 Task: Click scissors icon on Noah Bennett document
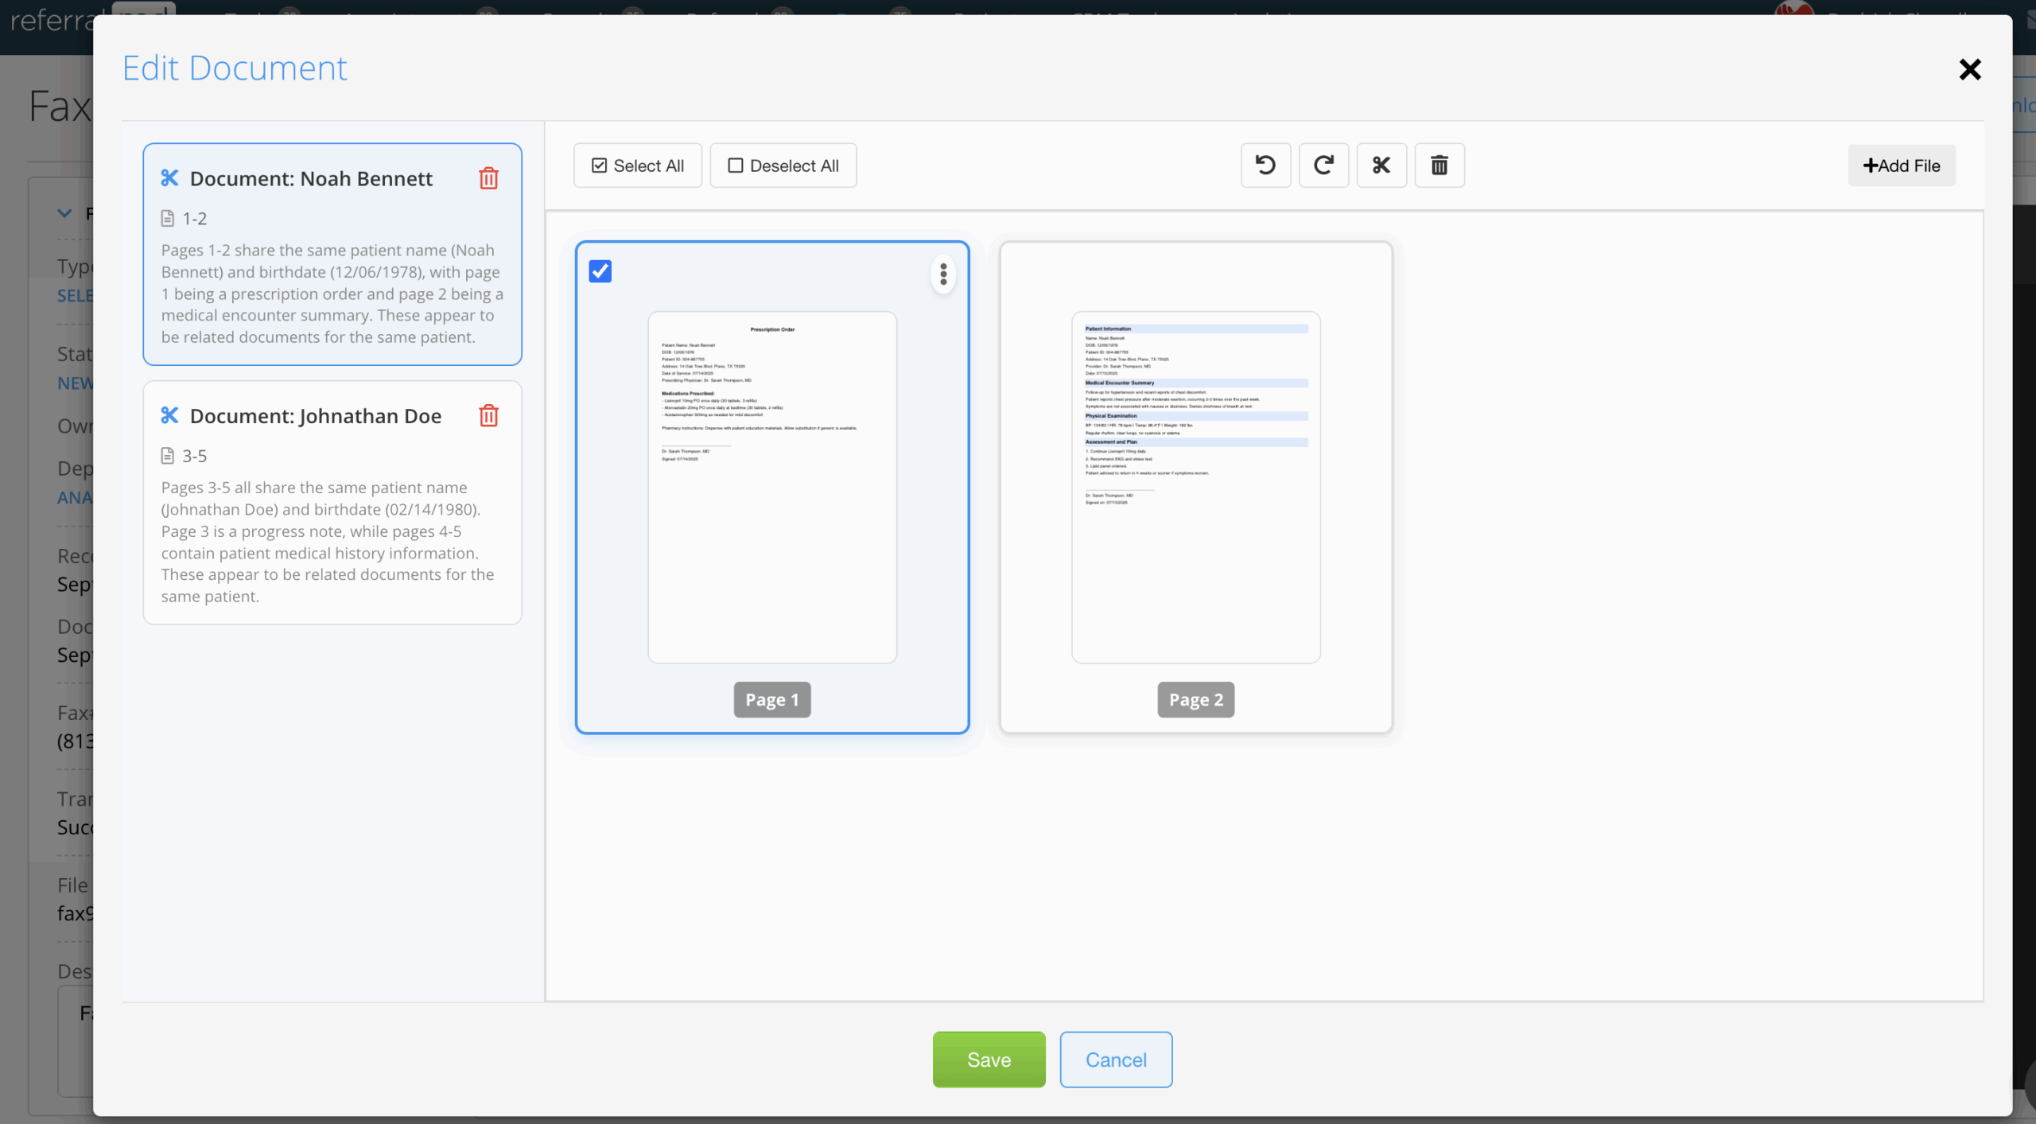(x=169, y=178)
